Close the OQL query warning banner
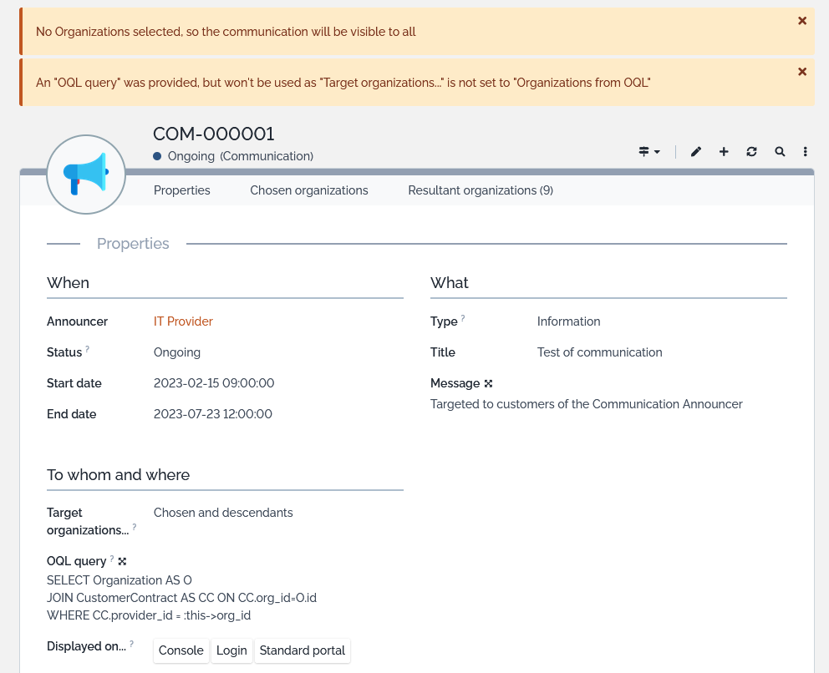 point(802,72)
